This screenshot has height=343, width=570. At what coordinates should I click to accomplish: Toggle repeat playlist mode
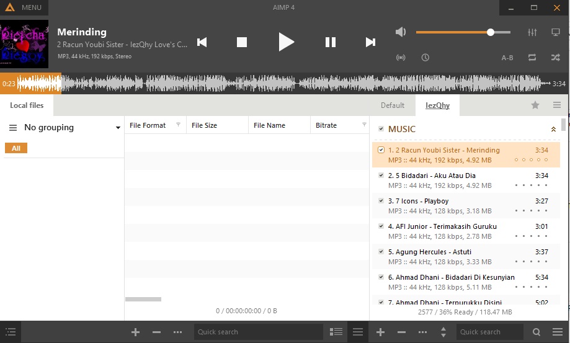(532, 58)
